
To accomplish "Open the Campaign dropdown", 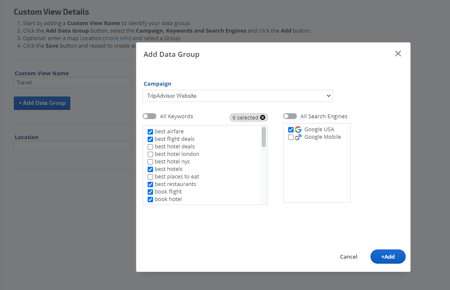I will click(x=238, y=96).
